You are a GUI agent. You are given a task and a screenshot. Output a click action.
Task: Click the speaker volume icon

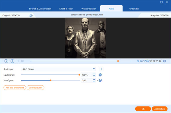(164, 61)
